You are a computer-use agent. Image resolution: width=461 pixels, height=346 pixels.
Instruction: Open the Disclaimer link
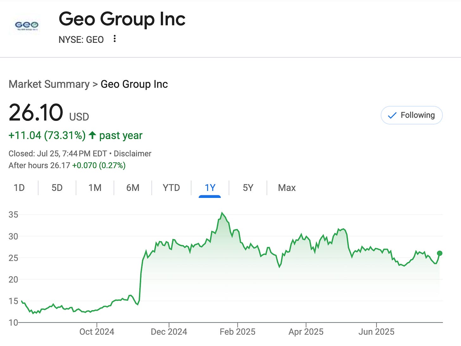[x=132, y=153]
